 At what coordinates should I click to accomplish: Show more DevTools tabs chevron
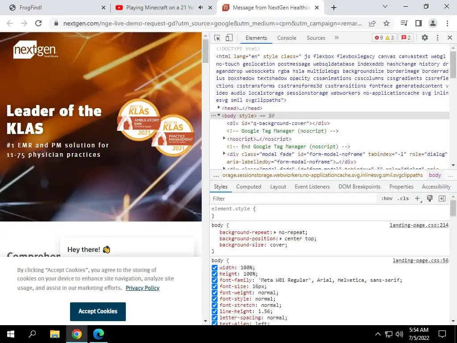(x=337, y=38)
